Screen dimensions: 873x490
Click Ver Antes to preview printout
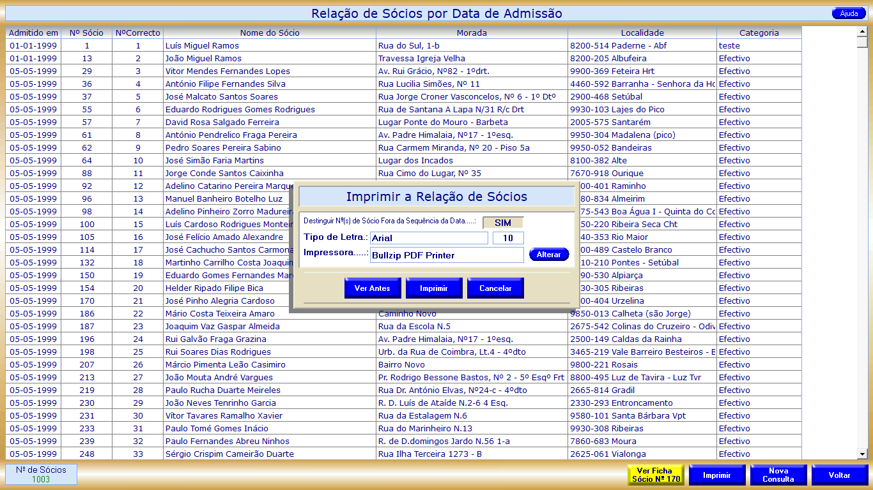point(372,288)
